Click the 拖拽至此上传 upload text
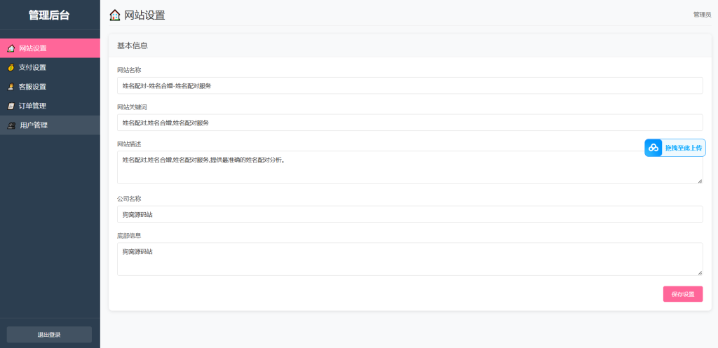This screenshot has width=718, height=348. pyautogui.click(x=683, y=148)
